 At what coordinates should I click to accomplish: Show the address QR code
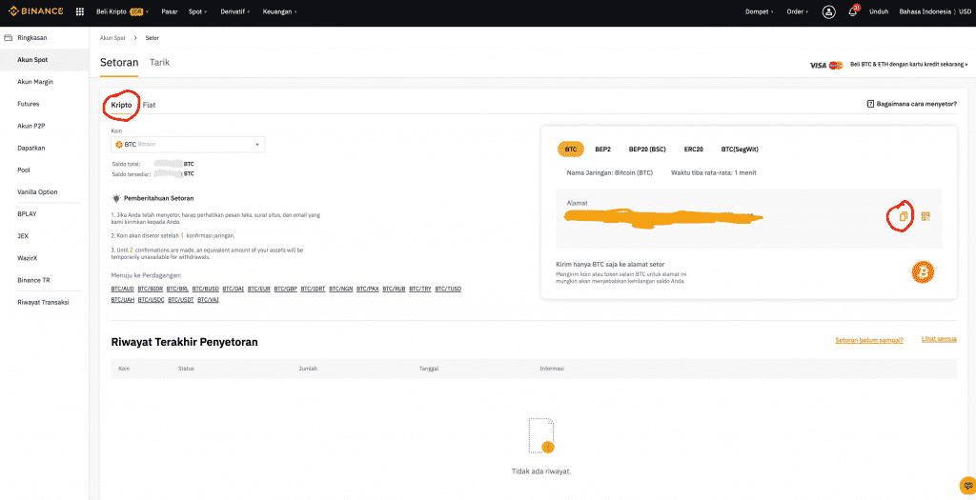click(x=925, y=216)
